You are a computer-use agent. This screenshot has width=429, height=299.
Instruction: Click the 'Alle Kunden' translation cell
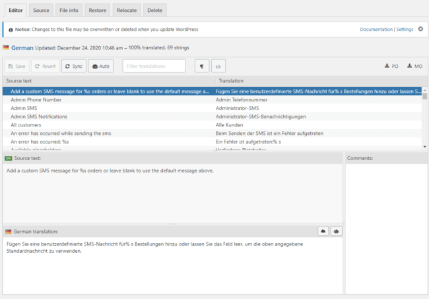229,125
